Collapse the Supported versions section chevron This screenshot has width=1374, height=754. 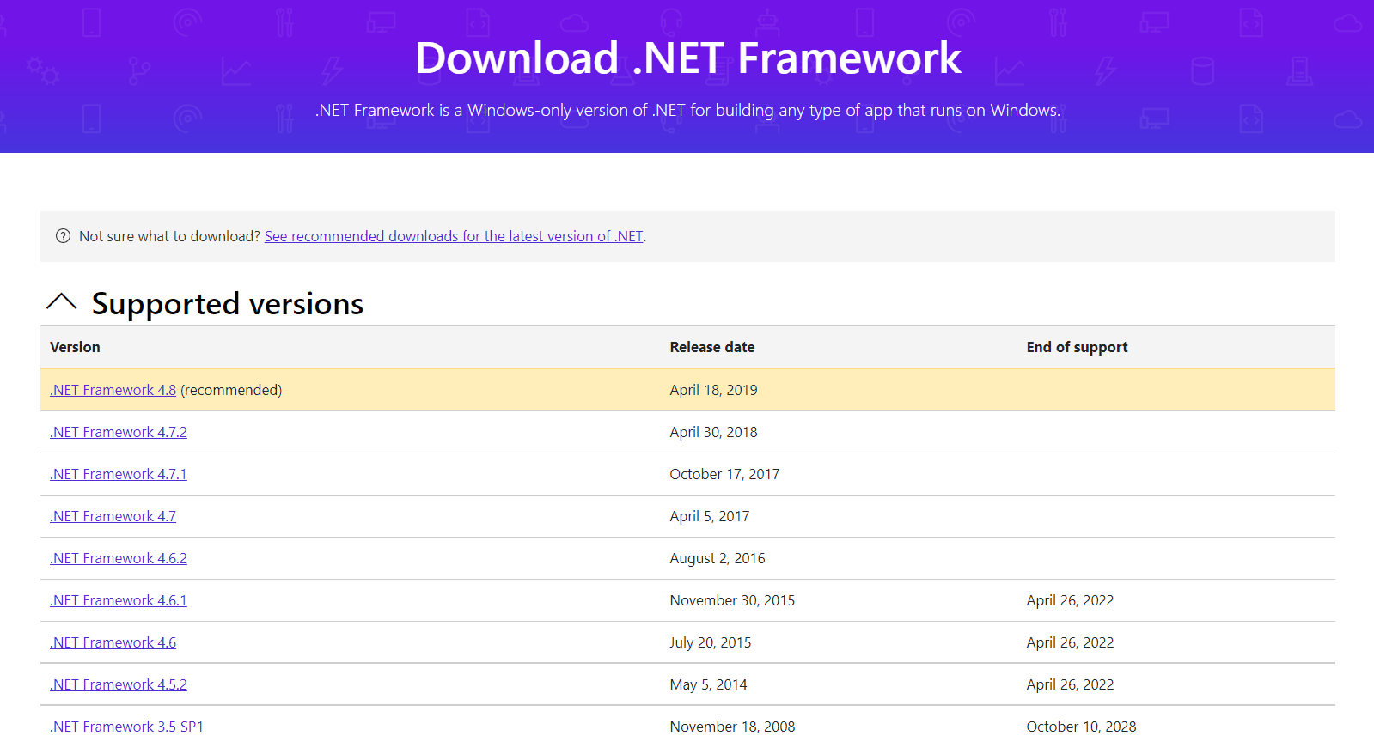click(61, 302)
